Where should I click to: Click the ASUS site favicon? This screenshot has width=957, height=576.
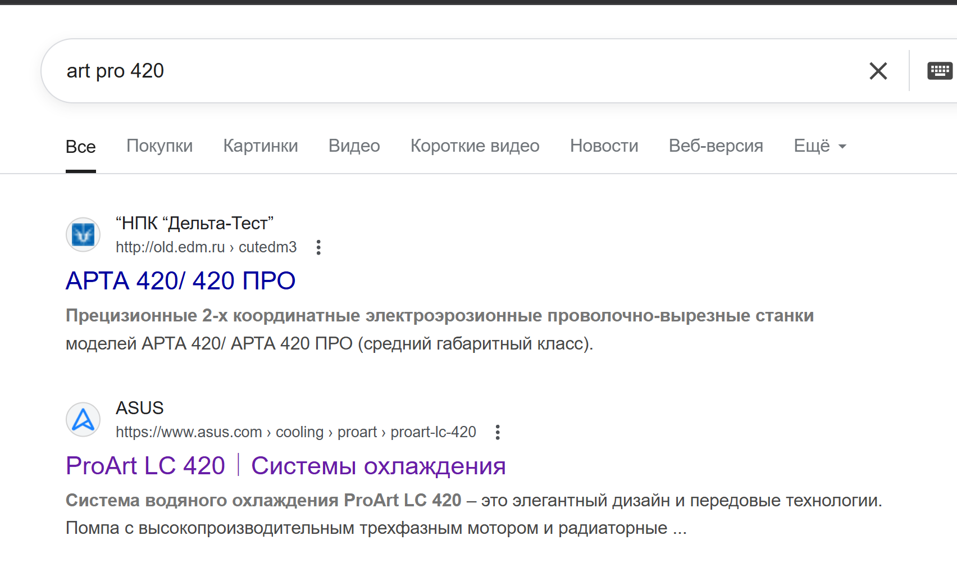click(x=83, y=419)
